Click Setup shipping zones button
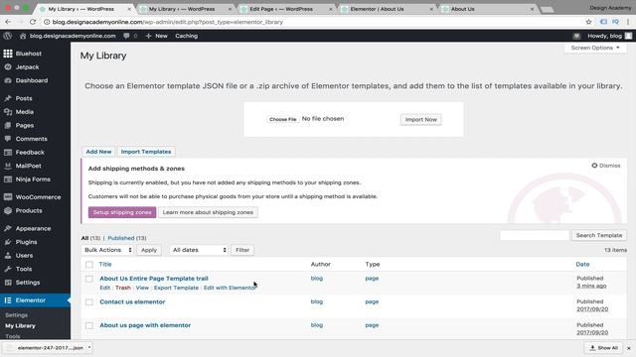 point(122,212)
